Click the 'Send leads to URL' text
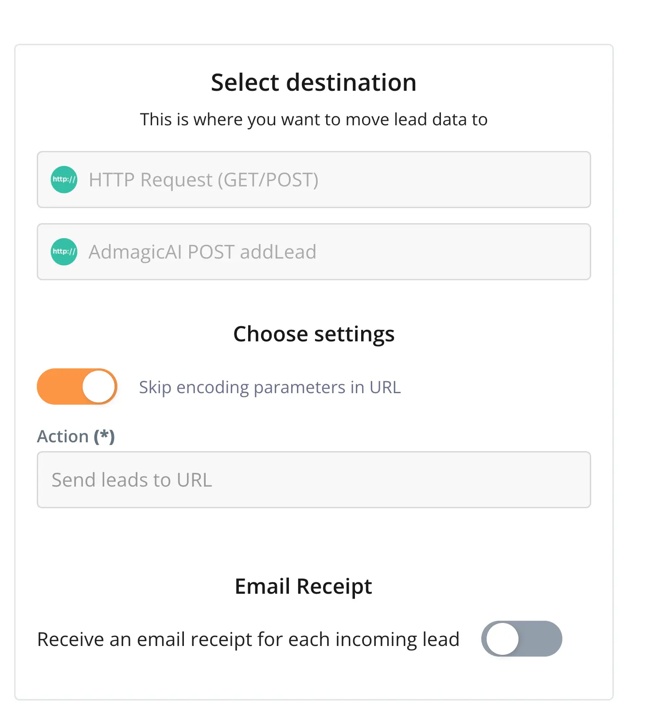The image size is (647, 727). (132, 480)
